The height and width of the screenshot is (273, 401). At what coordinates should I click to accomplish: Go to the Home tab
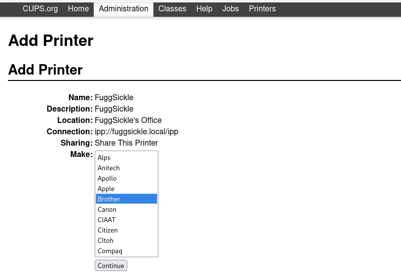click(x=78, y=9)
